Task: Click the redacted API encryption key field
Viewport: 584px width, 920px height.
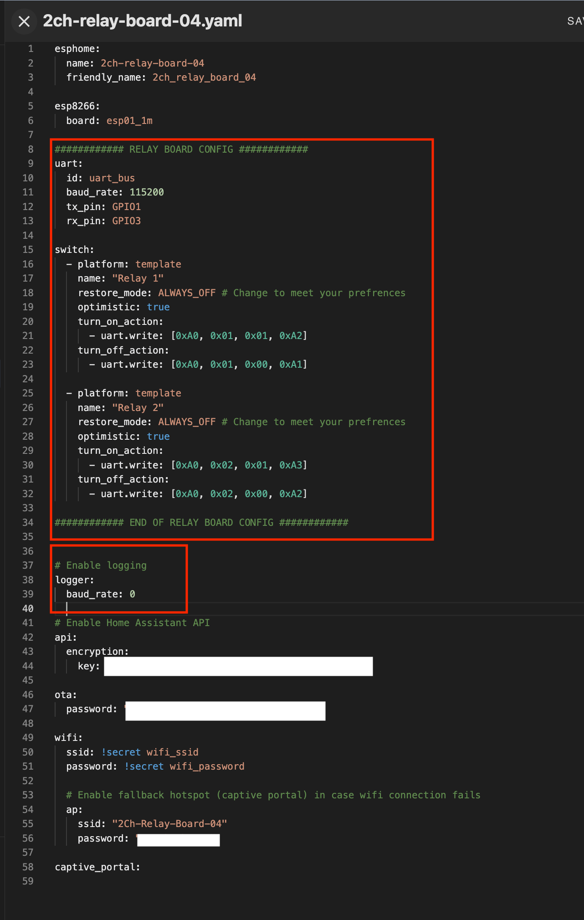Action: (238, 666)
